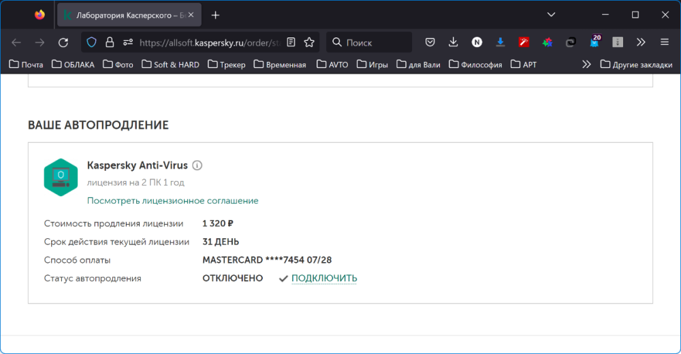This screenshot has height=354, width=681.
Task: Click the Стоимость продления лицензии label
Action: [x=113, y=224]
